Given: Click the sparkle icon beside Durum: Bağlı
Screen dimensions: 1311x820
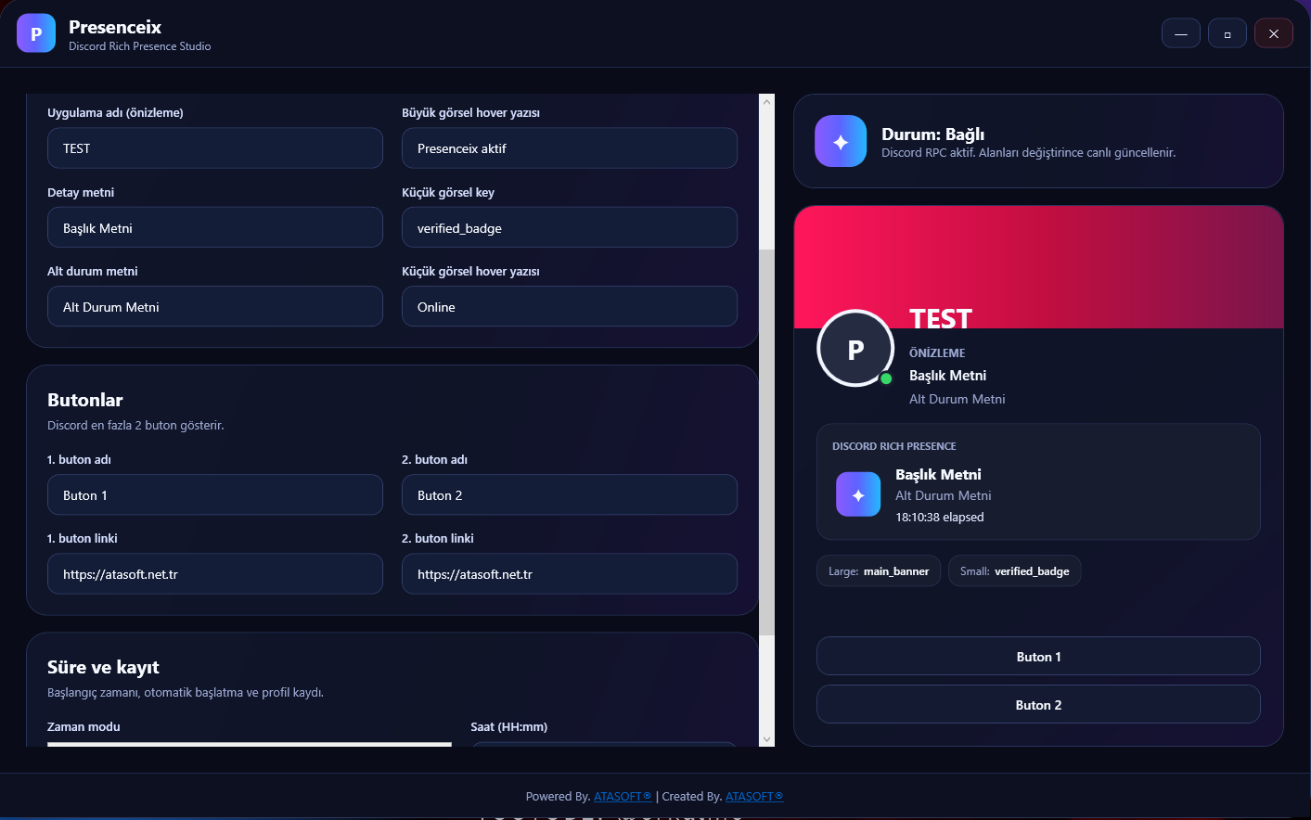Looking at the screenshot, I should point(840,141).
